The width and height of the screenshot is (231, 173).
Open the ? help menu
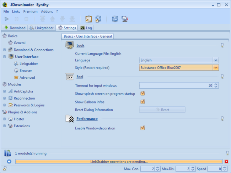(x=57, y=11)
